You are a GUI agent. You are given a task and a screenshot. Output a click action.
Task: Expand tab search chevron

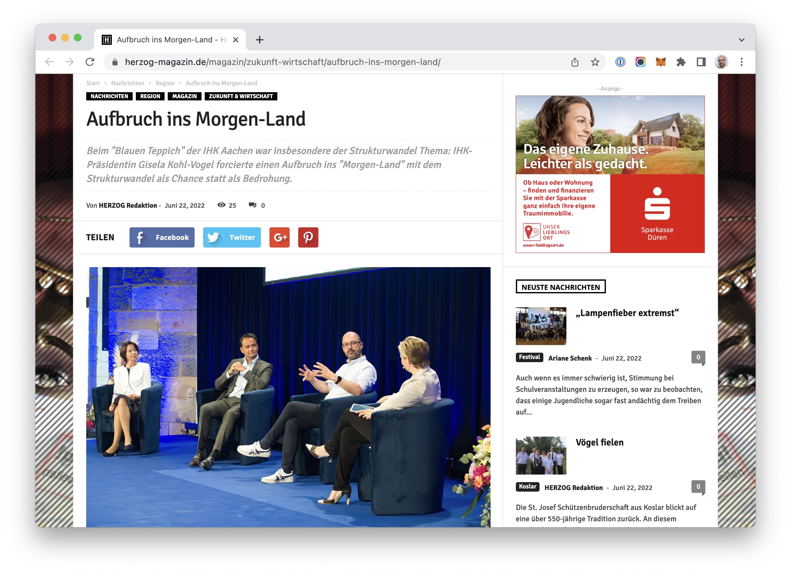[x=741, y=40]
